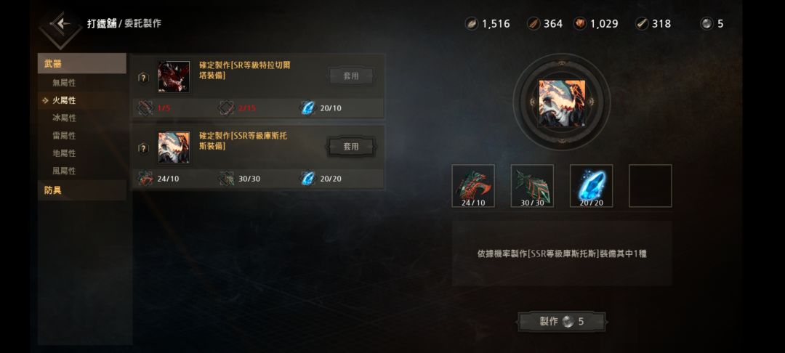Screen dimensions: 785x353
Task: Expand the 武器 category
Action: [x=82, y=63]
